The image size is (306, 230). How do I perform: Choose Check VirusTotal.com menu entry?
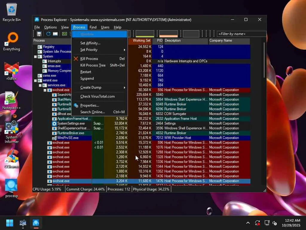pyautogui.click(x=100, y=96)
